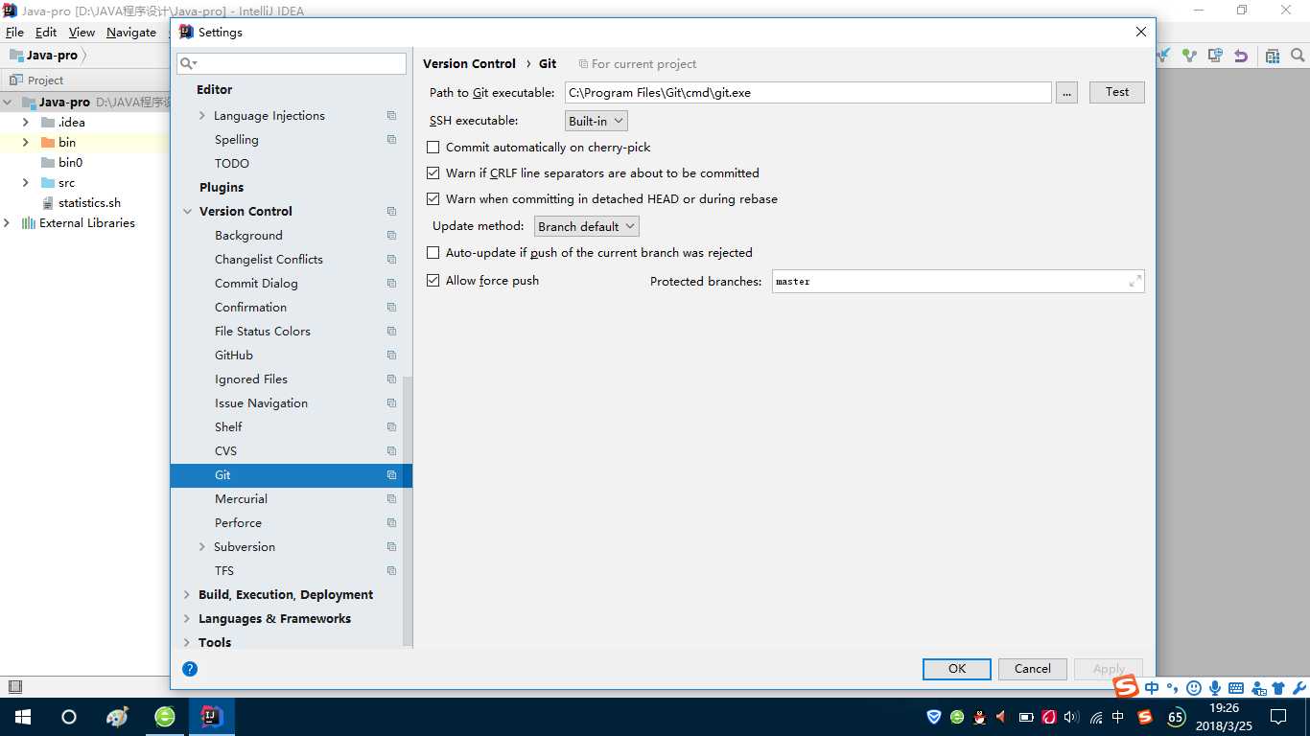Expand the Subversion settings node
This screenshot has height=736, width=1310.
pyautogui.click(x=201, y=547)
